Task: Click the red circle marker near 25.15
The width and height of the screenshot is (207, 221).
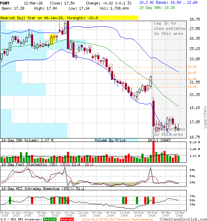Action: (90, 47)
